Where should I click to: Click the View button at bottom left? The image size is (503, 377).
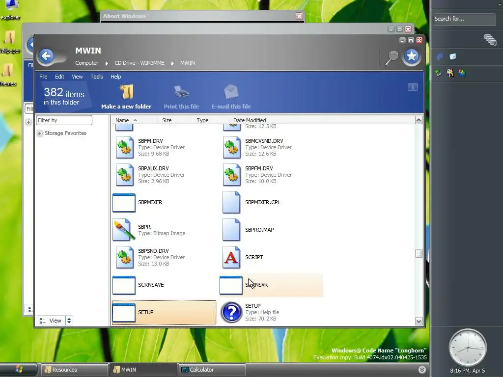[x=51, y=321]
